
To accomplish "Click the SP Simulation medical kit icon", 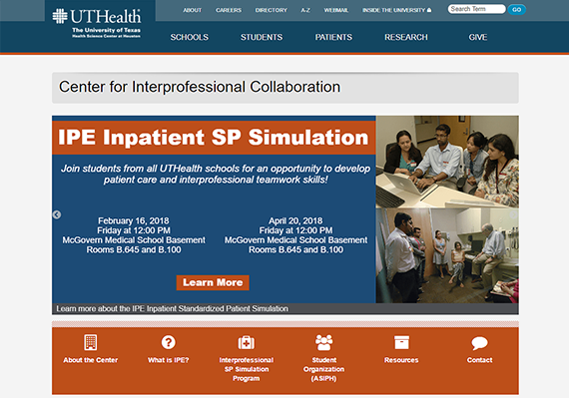I will pos(247,342).
